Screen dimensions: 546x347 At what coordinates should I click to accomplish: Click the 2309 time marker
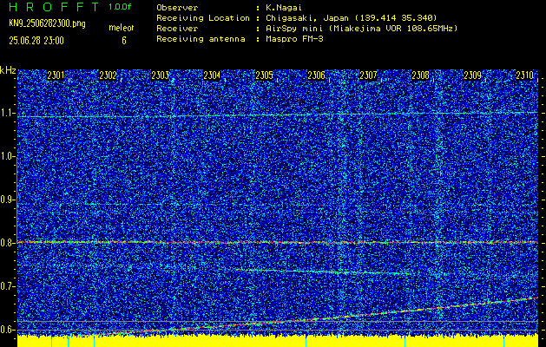[472, 75]
